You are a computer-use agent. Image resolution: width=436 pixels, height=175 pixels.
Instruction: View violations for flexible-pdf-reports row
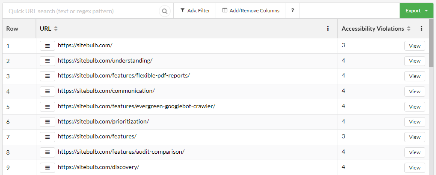pos(415,76)
